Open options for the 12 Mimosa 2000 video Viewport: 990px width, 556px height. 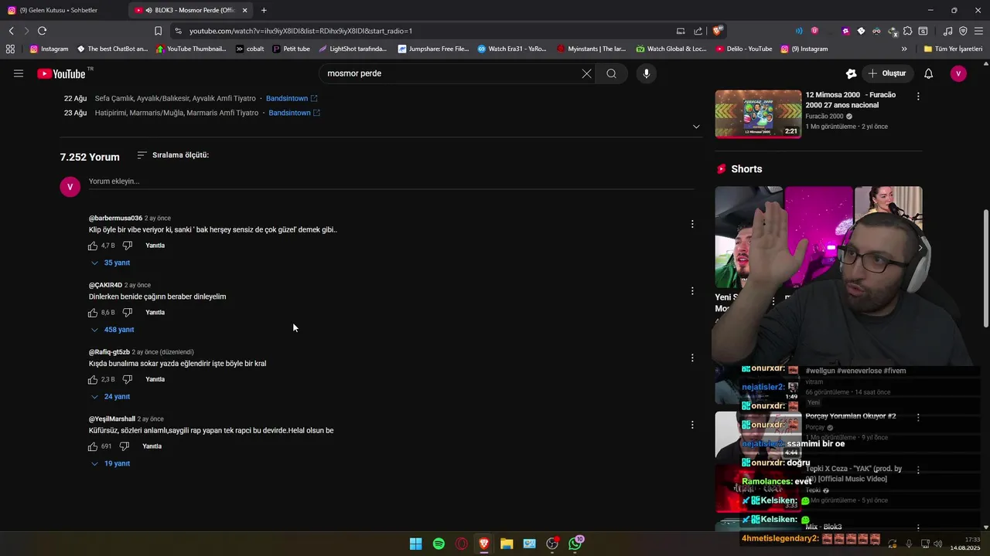pos(918,97)
